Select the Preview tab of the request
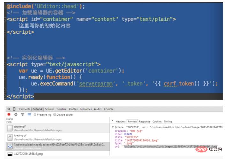The height and width of the screenshot is (159, 225). pos(132,121)
